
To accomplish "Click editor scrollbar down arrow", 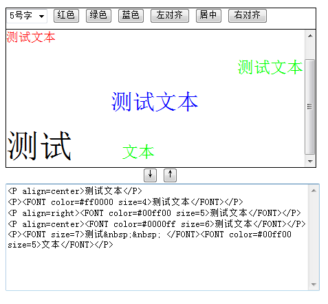I will [x=310, y=162].
